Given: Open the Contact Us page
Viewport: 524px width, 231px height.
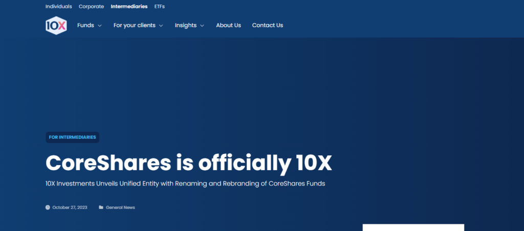Looking at the screenshot, I should (x=267, y=26).
